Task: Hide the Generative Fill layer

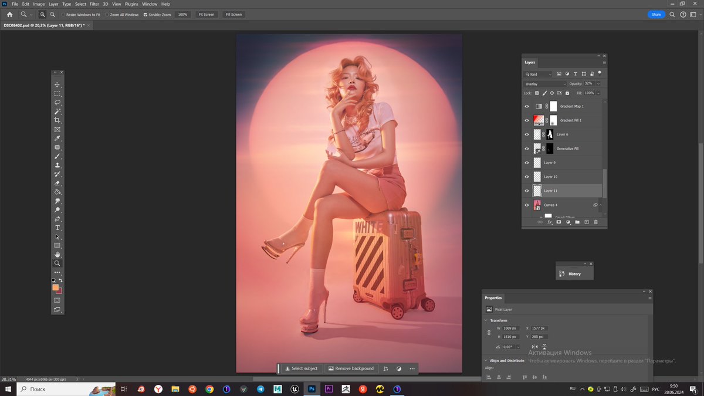Action: point(527,148)
